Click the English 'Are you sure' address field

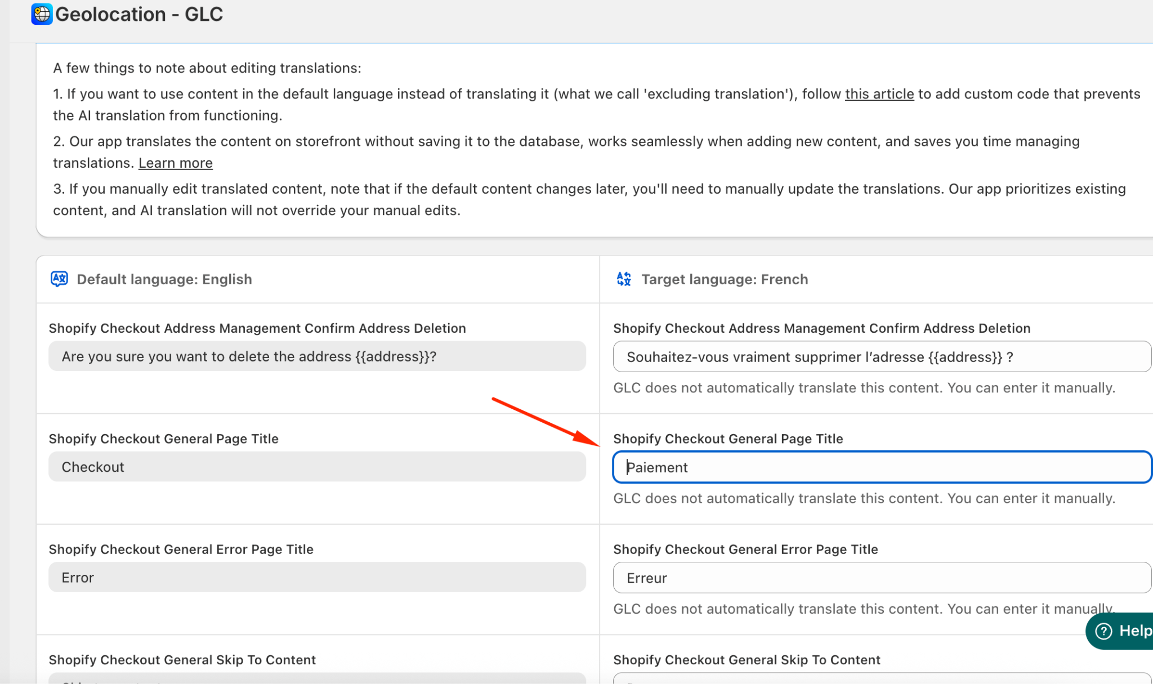coord(317,356)
